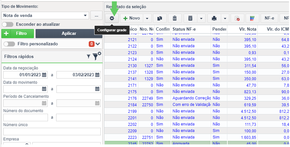Open calendar for Data do movimento start
Image resolution: width=290 pixels, height=147 pixels.
click(x=44, y=89)
